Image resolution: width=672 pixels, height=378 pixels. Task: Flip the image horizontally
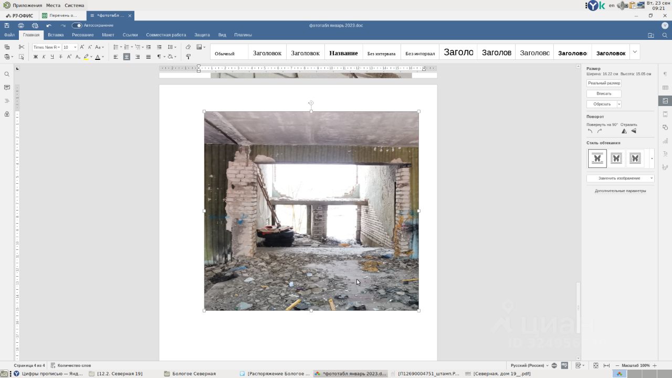pyautogui.click(x=624, y=131)
